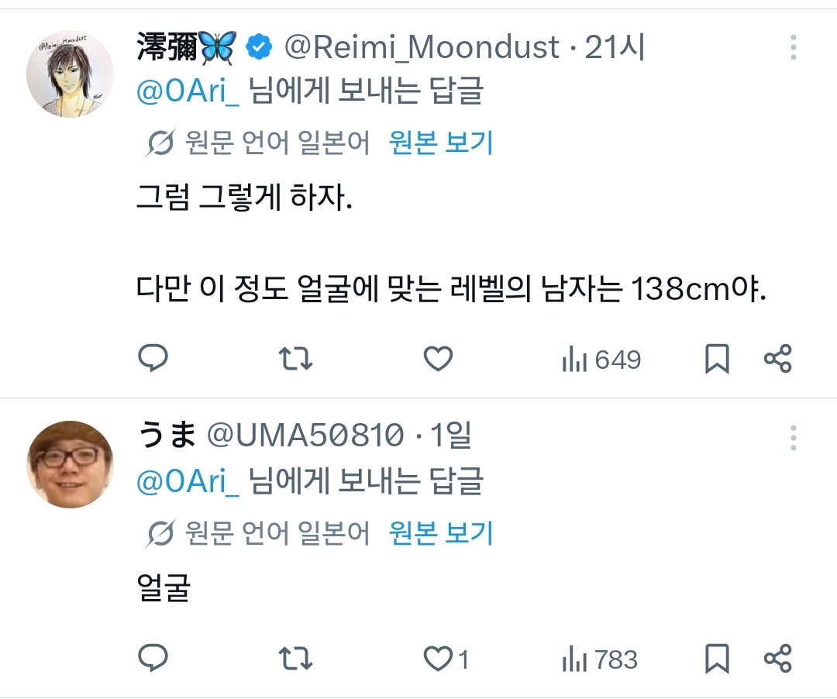The height and width of the screenshot is (699, 837).
Task: Bookmark the Reimi_Moondust tweet
Action: (717, 359)
